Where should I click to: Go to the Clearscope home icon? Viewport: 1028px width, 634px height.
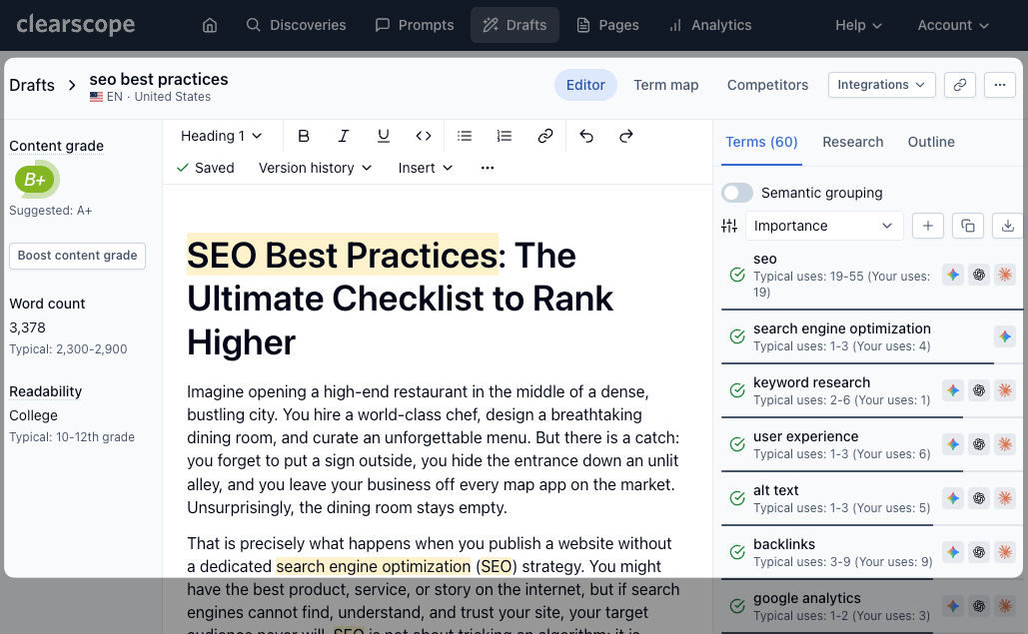209,25
